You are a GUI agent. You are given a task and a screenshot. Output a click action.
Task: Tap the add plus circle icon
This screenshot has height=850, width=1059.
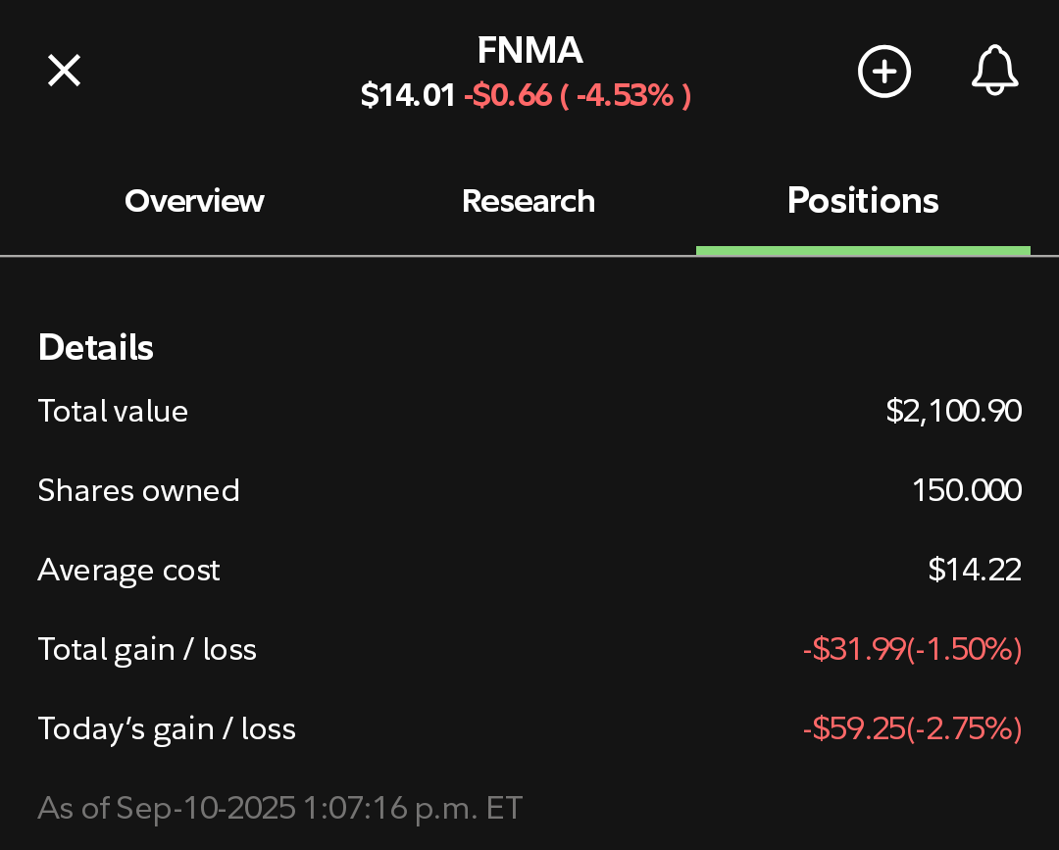[884, 71]
